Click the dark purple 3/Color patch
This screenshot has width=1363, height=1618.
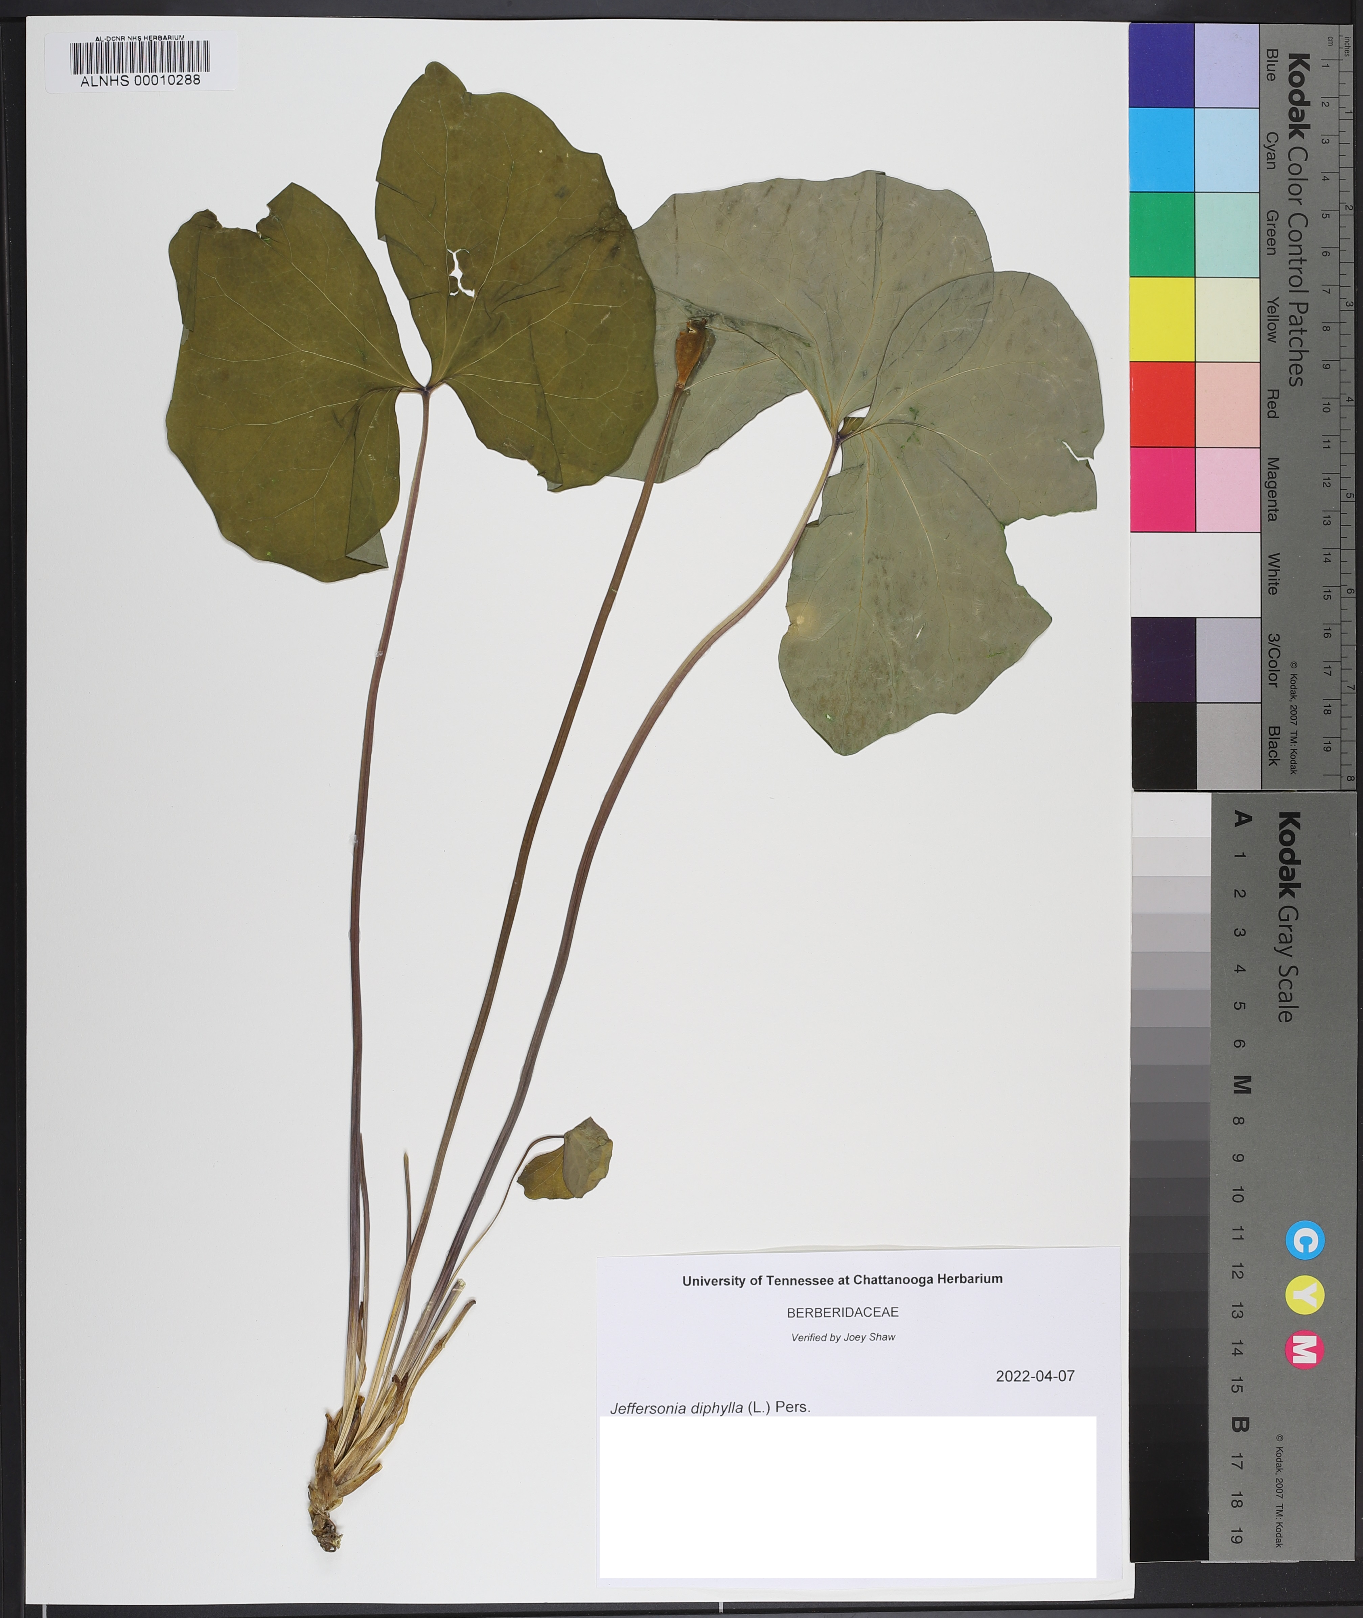[x=1164, y=660]
